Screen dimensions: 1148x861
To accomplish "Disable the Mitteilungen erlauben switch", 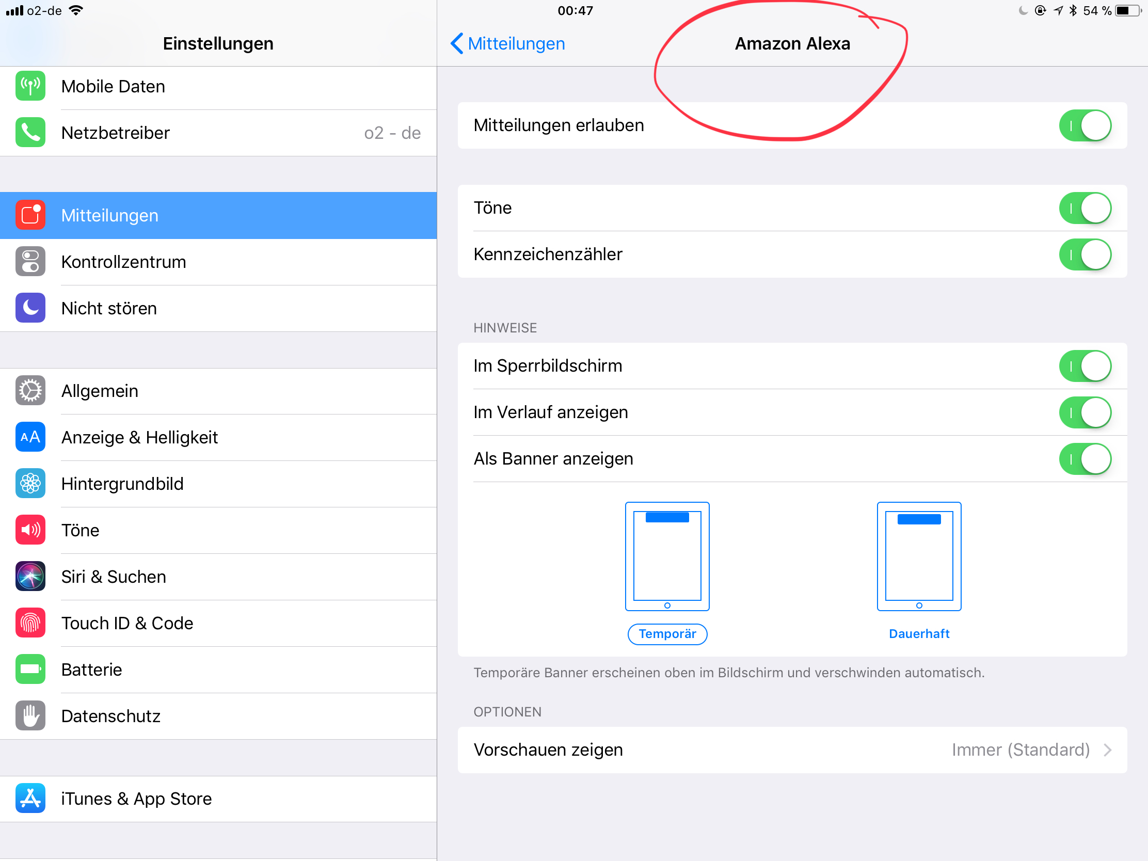I will [x=1085, y=125].
